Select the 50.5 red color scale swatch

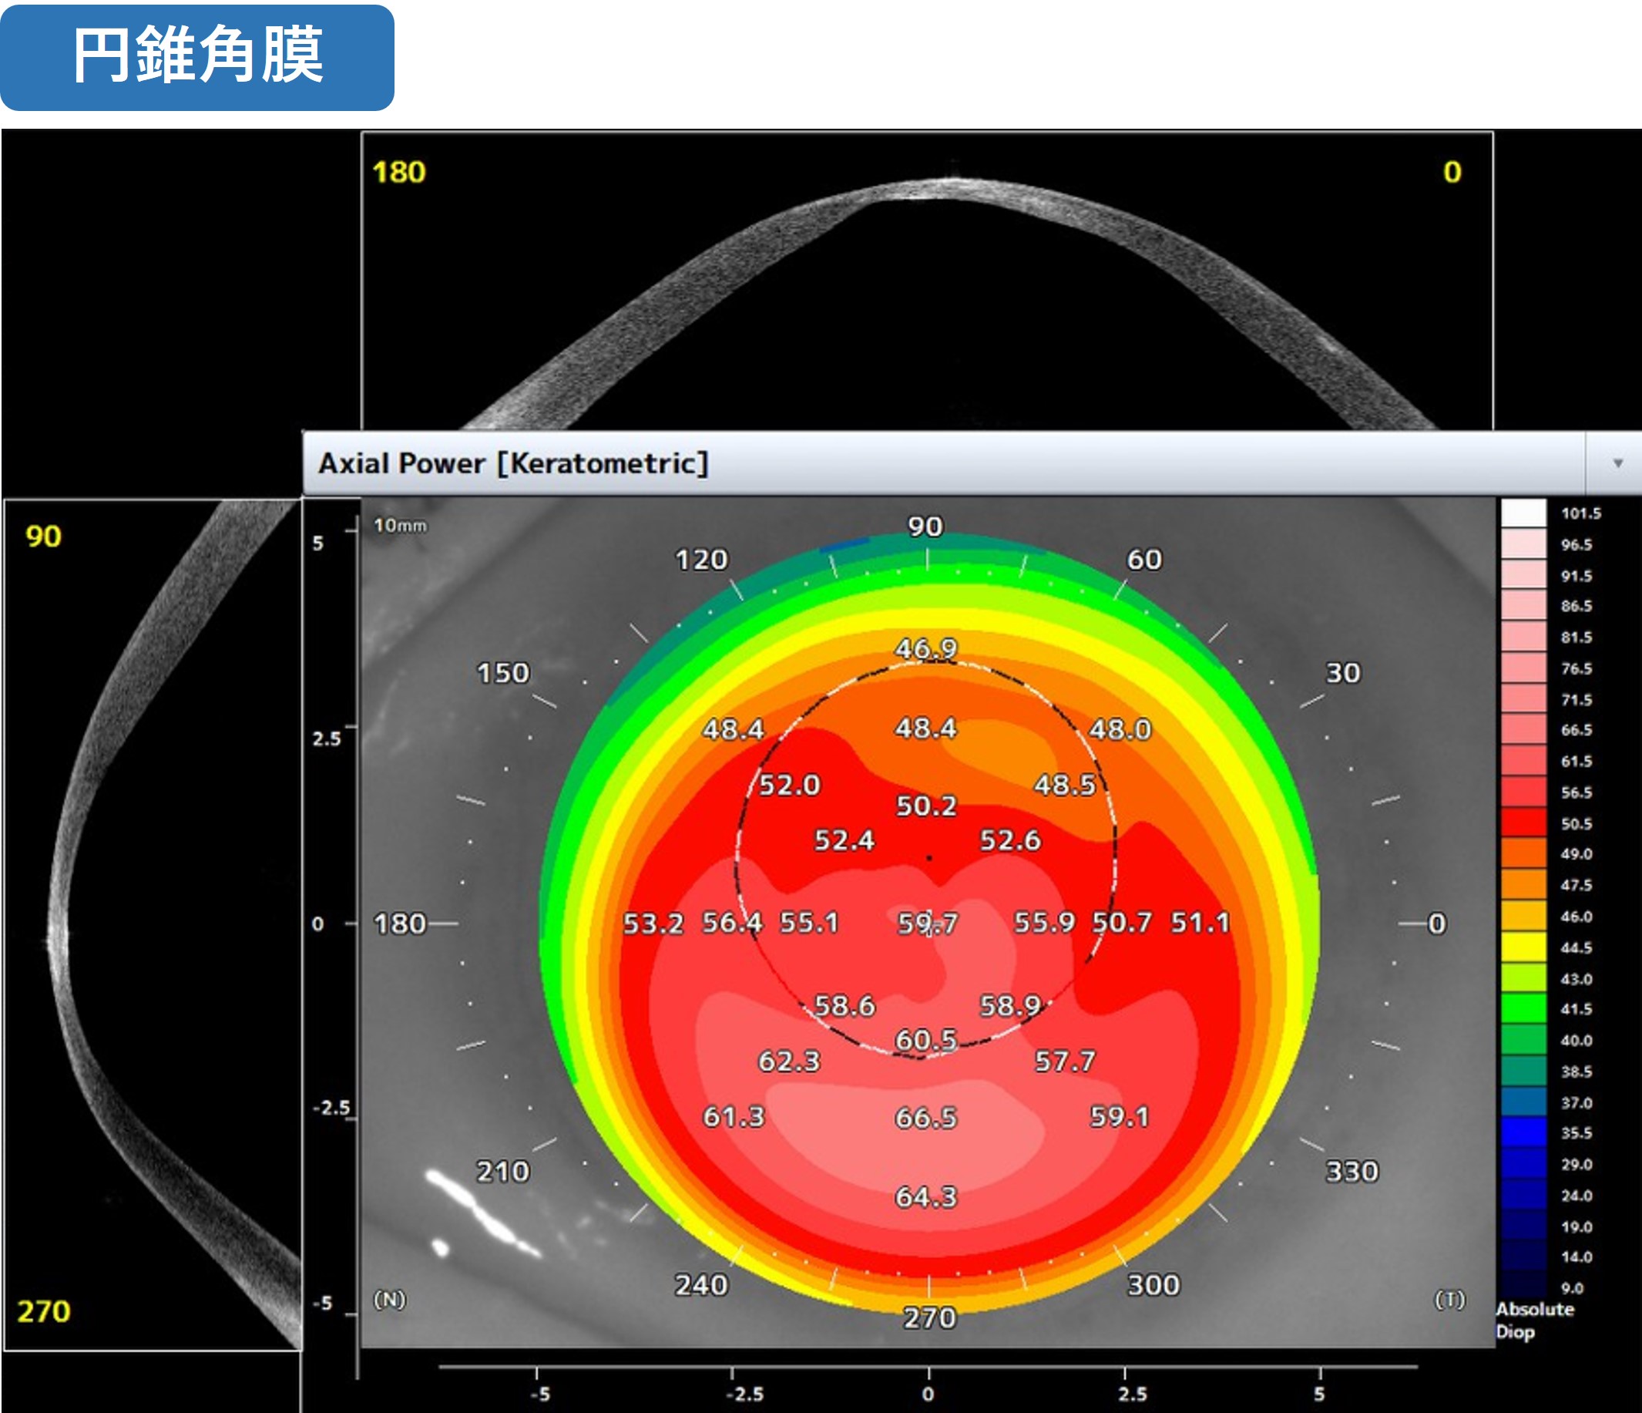click(x=1523, y=823)
